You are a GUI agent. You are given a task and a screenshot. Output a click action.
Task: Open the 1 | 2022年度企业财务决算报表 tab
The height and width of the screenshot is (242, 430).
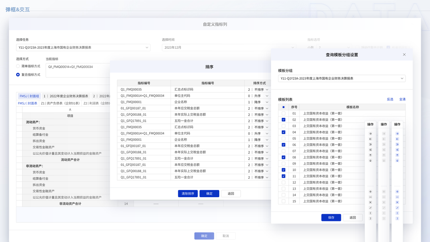coord(66,96)
